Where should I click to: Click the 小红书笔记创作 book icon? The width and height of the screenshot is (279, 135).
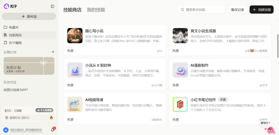coord(180,104)
